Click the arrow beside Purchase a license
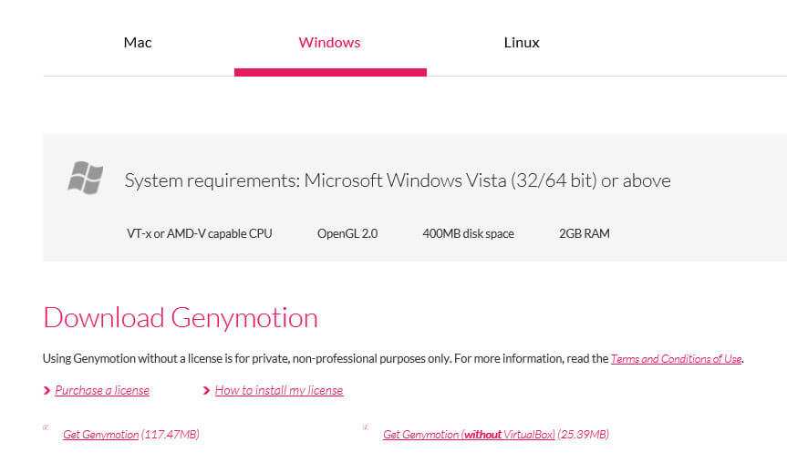Viewport: 787px width, 473px height. tap(47, 391)
